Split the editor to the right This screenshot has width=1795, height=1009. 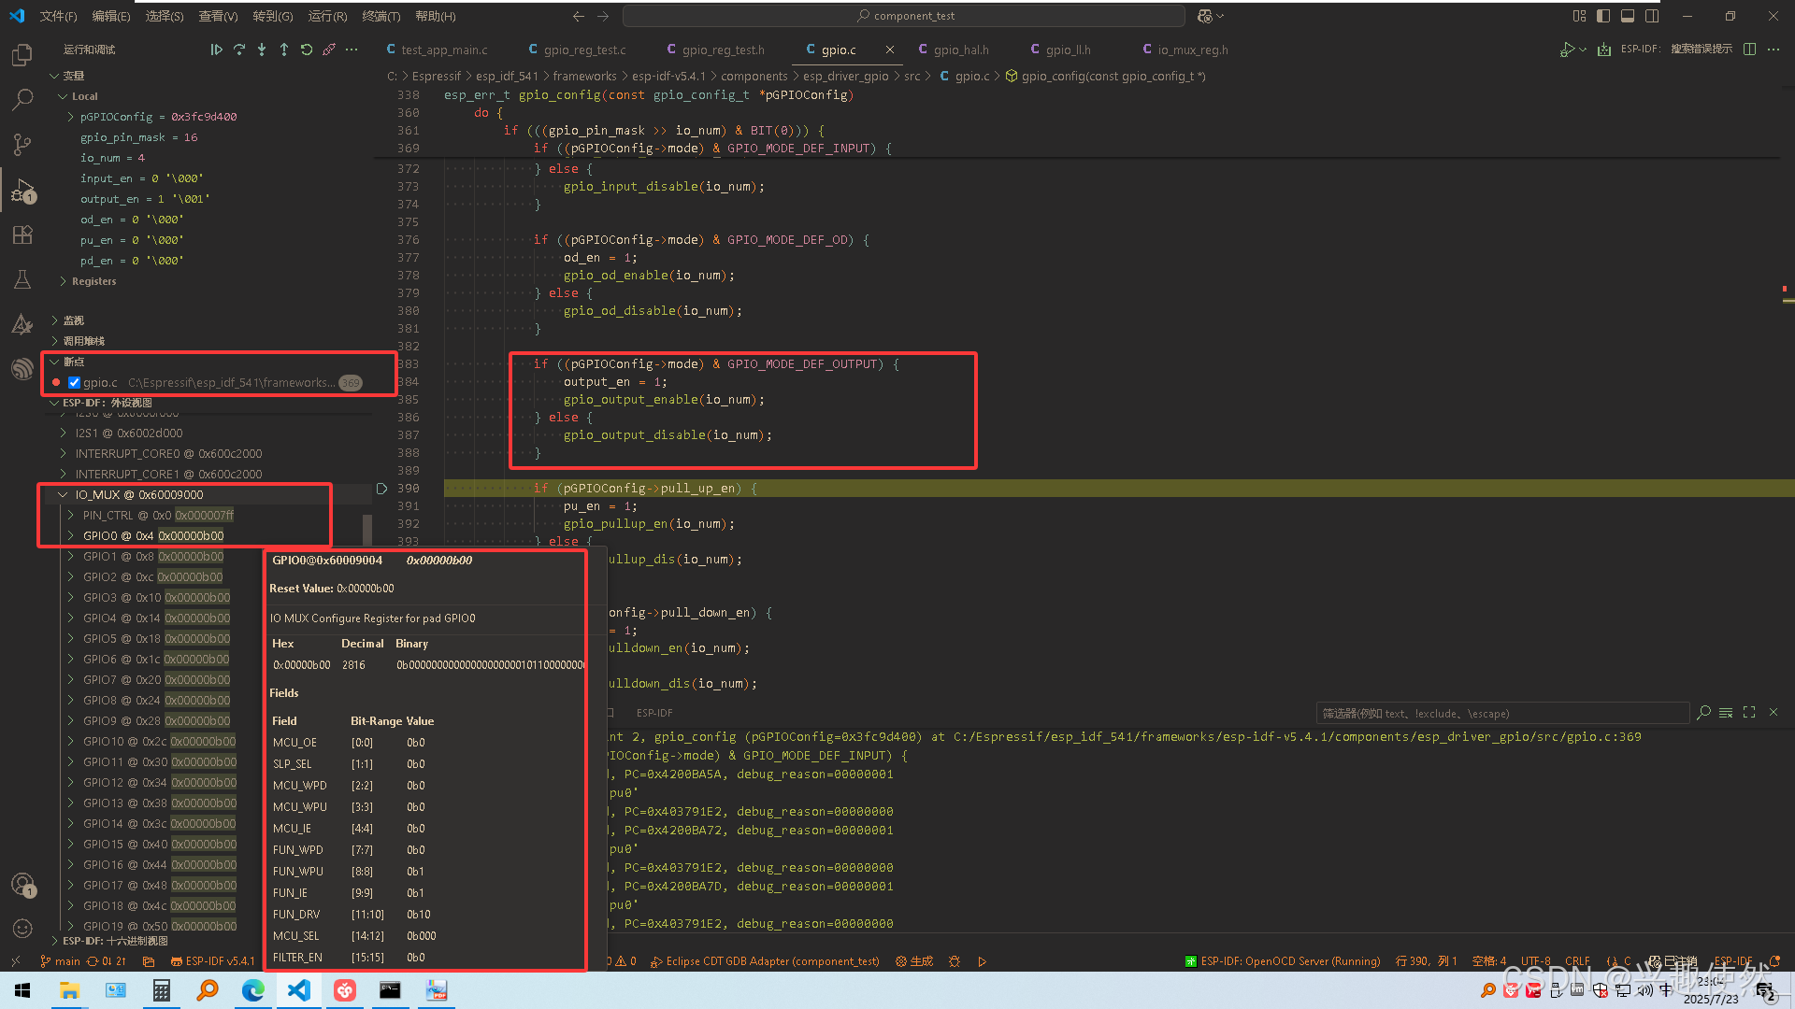[x=1749, y=50]
